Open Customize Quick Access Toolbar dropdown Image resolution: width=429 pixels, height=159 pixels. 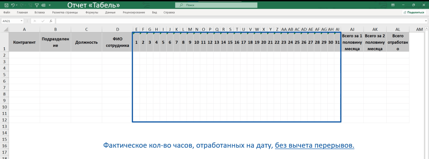tap(50, 5)
